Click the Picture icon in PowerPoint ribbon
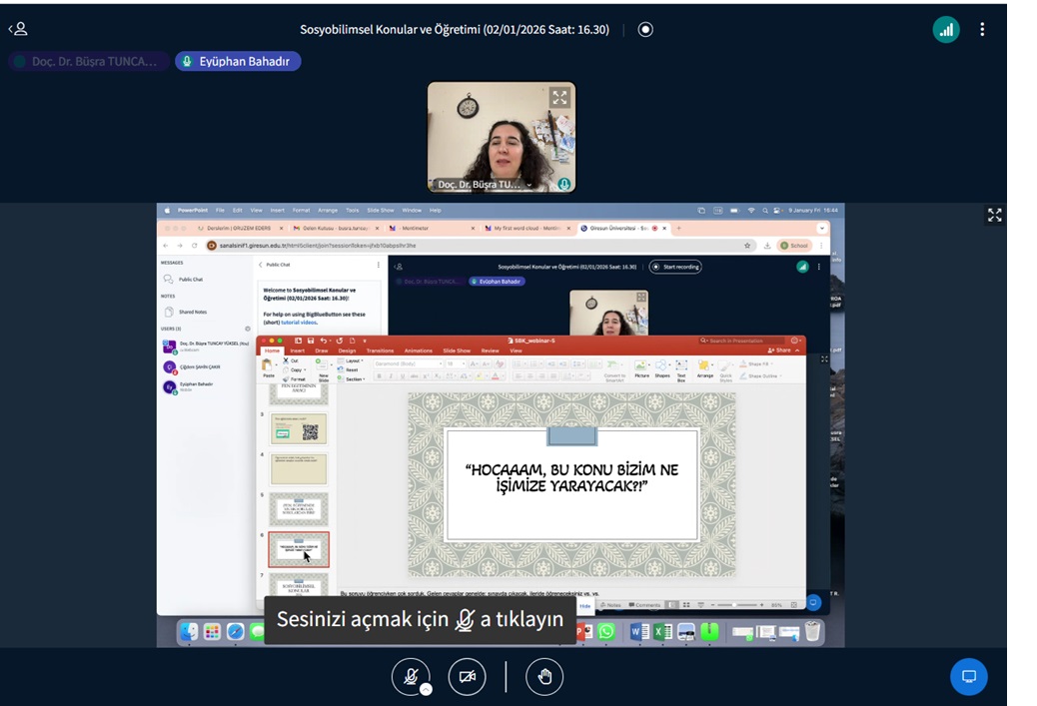This screenshot has width=1037, height=706. coord(641,367)
